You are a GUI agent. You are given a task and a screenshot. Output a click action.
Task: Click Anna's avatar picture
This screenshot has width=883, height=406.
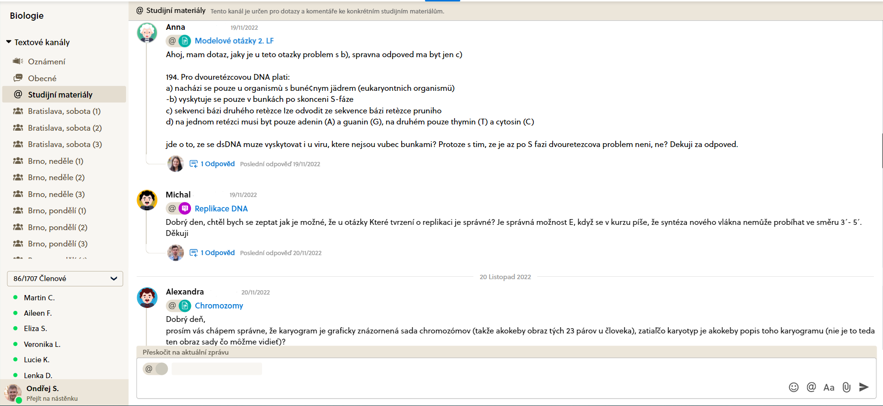tap(147, 33)
